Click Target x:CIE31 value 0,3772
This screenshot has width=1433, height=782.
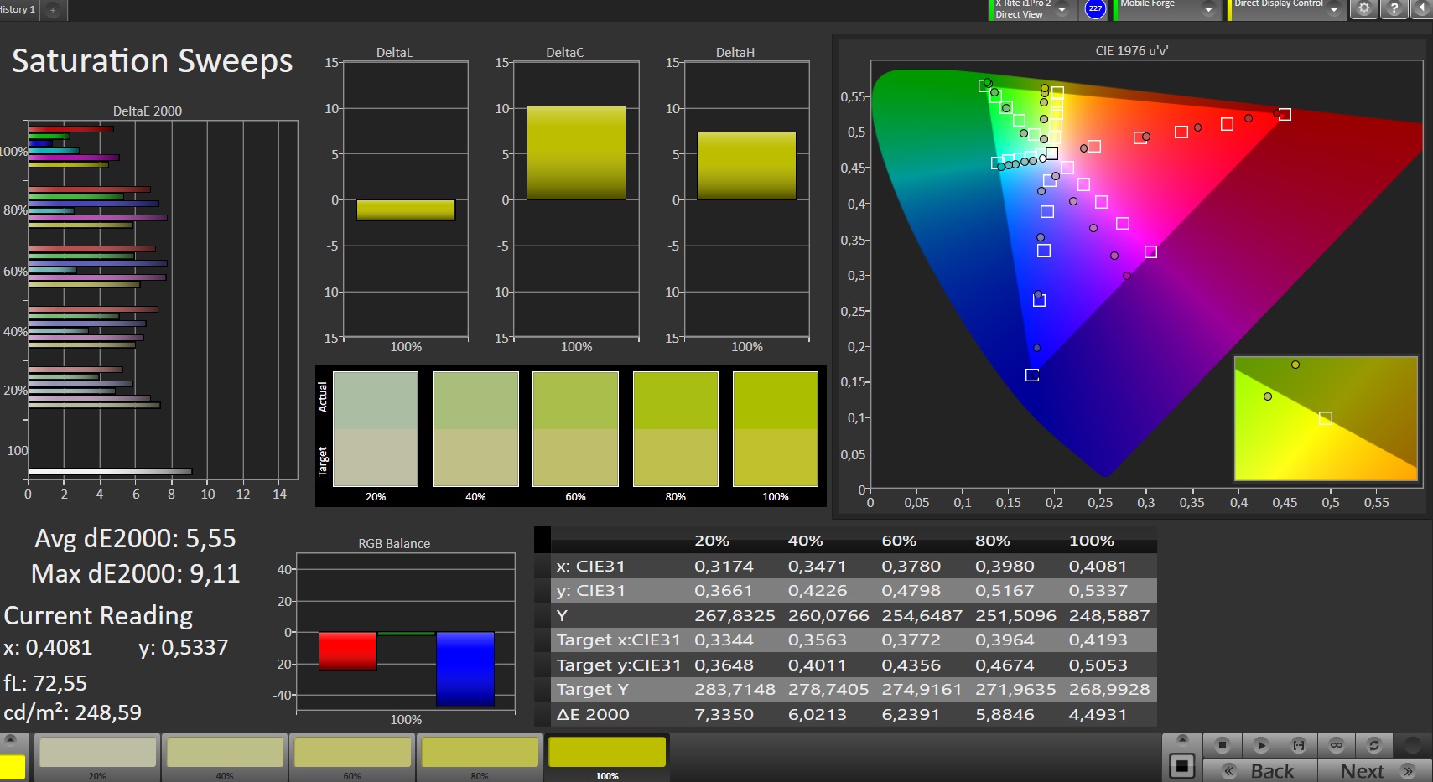tap(911, 640)
